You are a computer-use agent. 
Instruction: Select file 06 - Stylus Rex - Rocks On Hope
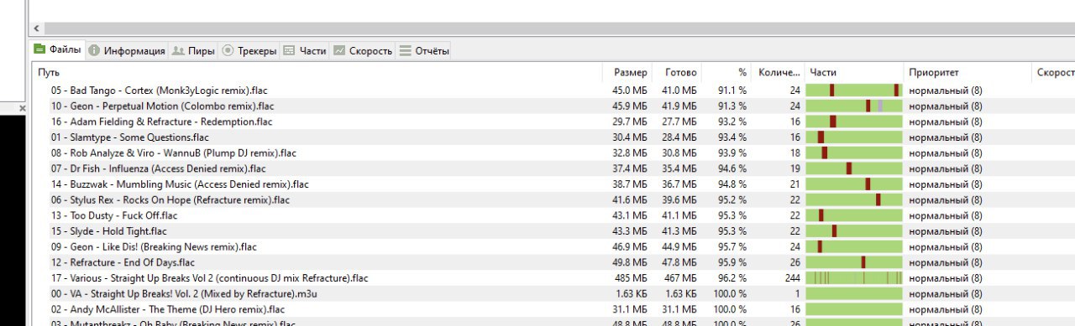(x=170, y=199)
